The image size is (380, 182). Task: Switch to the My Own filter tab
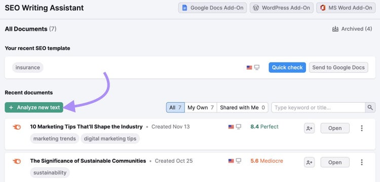201,108
